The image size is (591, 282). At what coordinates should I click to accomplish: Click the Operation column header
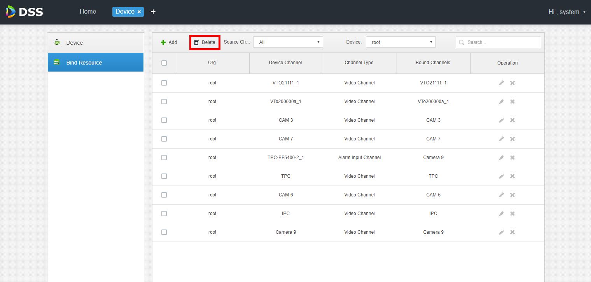point(507,63)
